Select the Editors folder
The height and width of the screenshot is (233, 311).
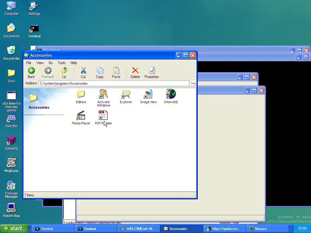point(81,96)
